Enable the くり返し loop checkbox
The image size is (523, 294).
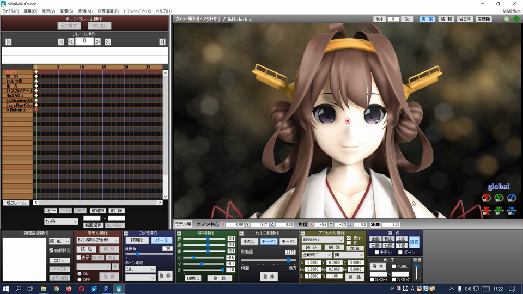394,266
